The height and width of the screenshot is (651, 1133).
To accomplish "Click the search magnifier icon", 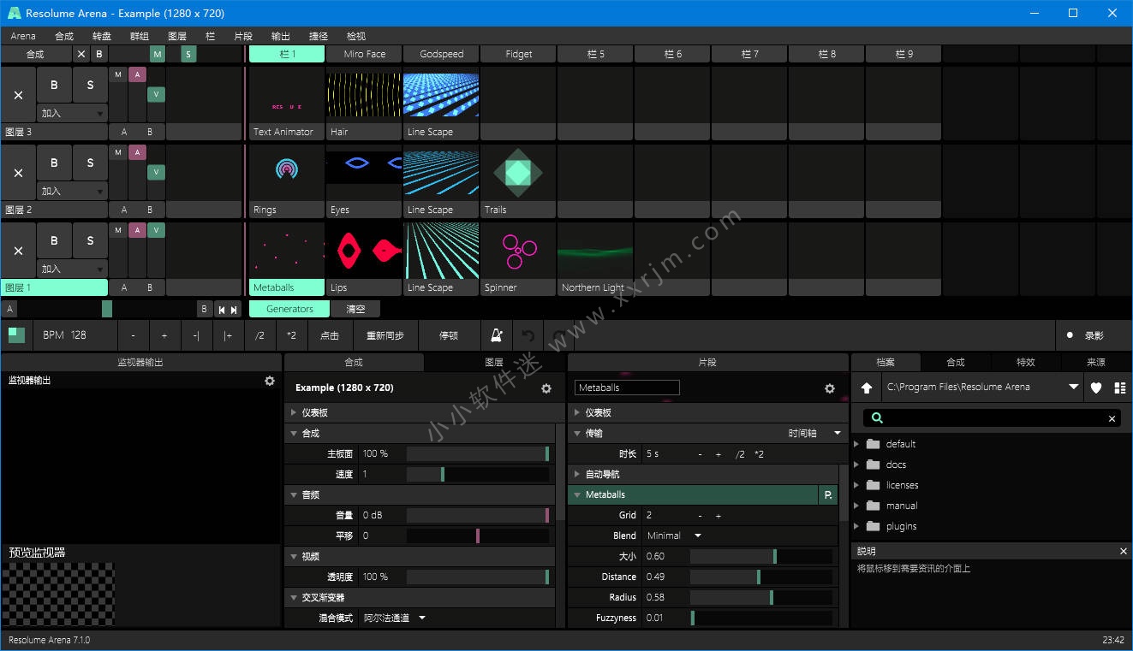I will tap(877, 418).
